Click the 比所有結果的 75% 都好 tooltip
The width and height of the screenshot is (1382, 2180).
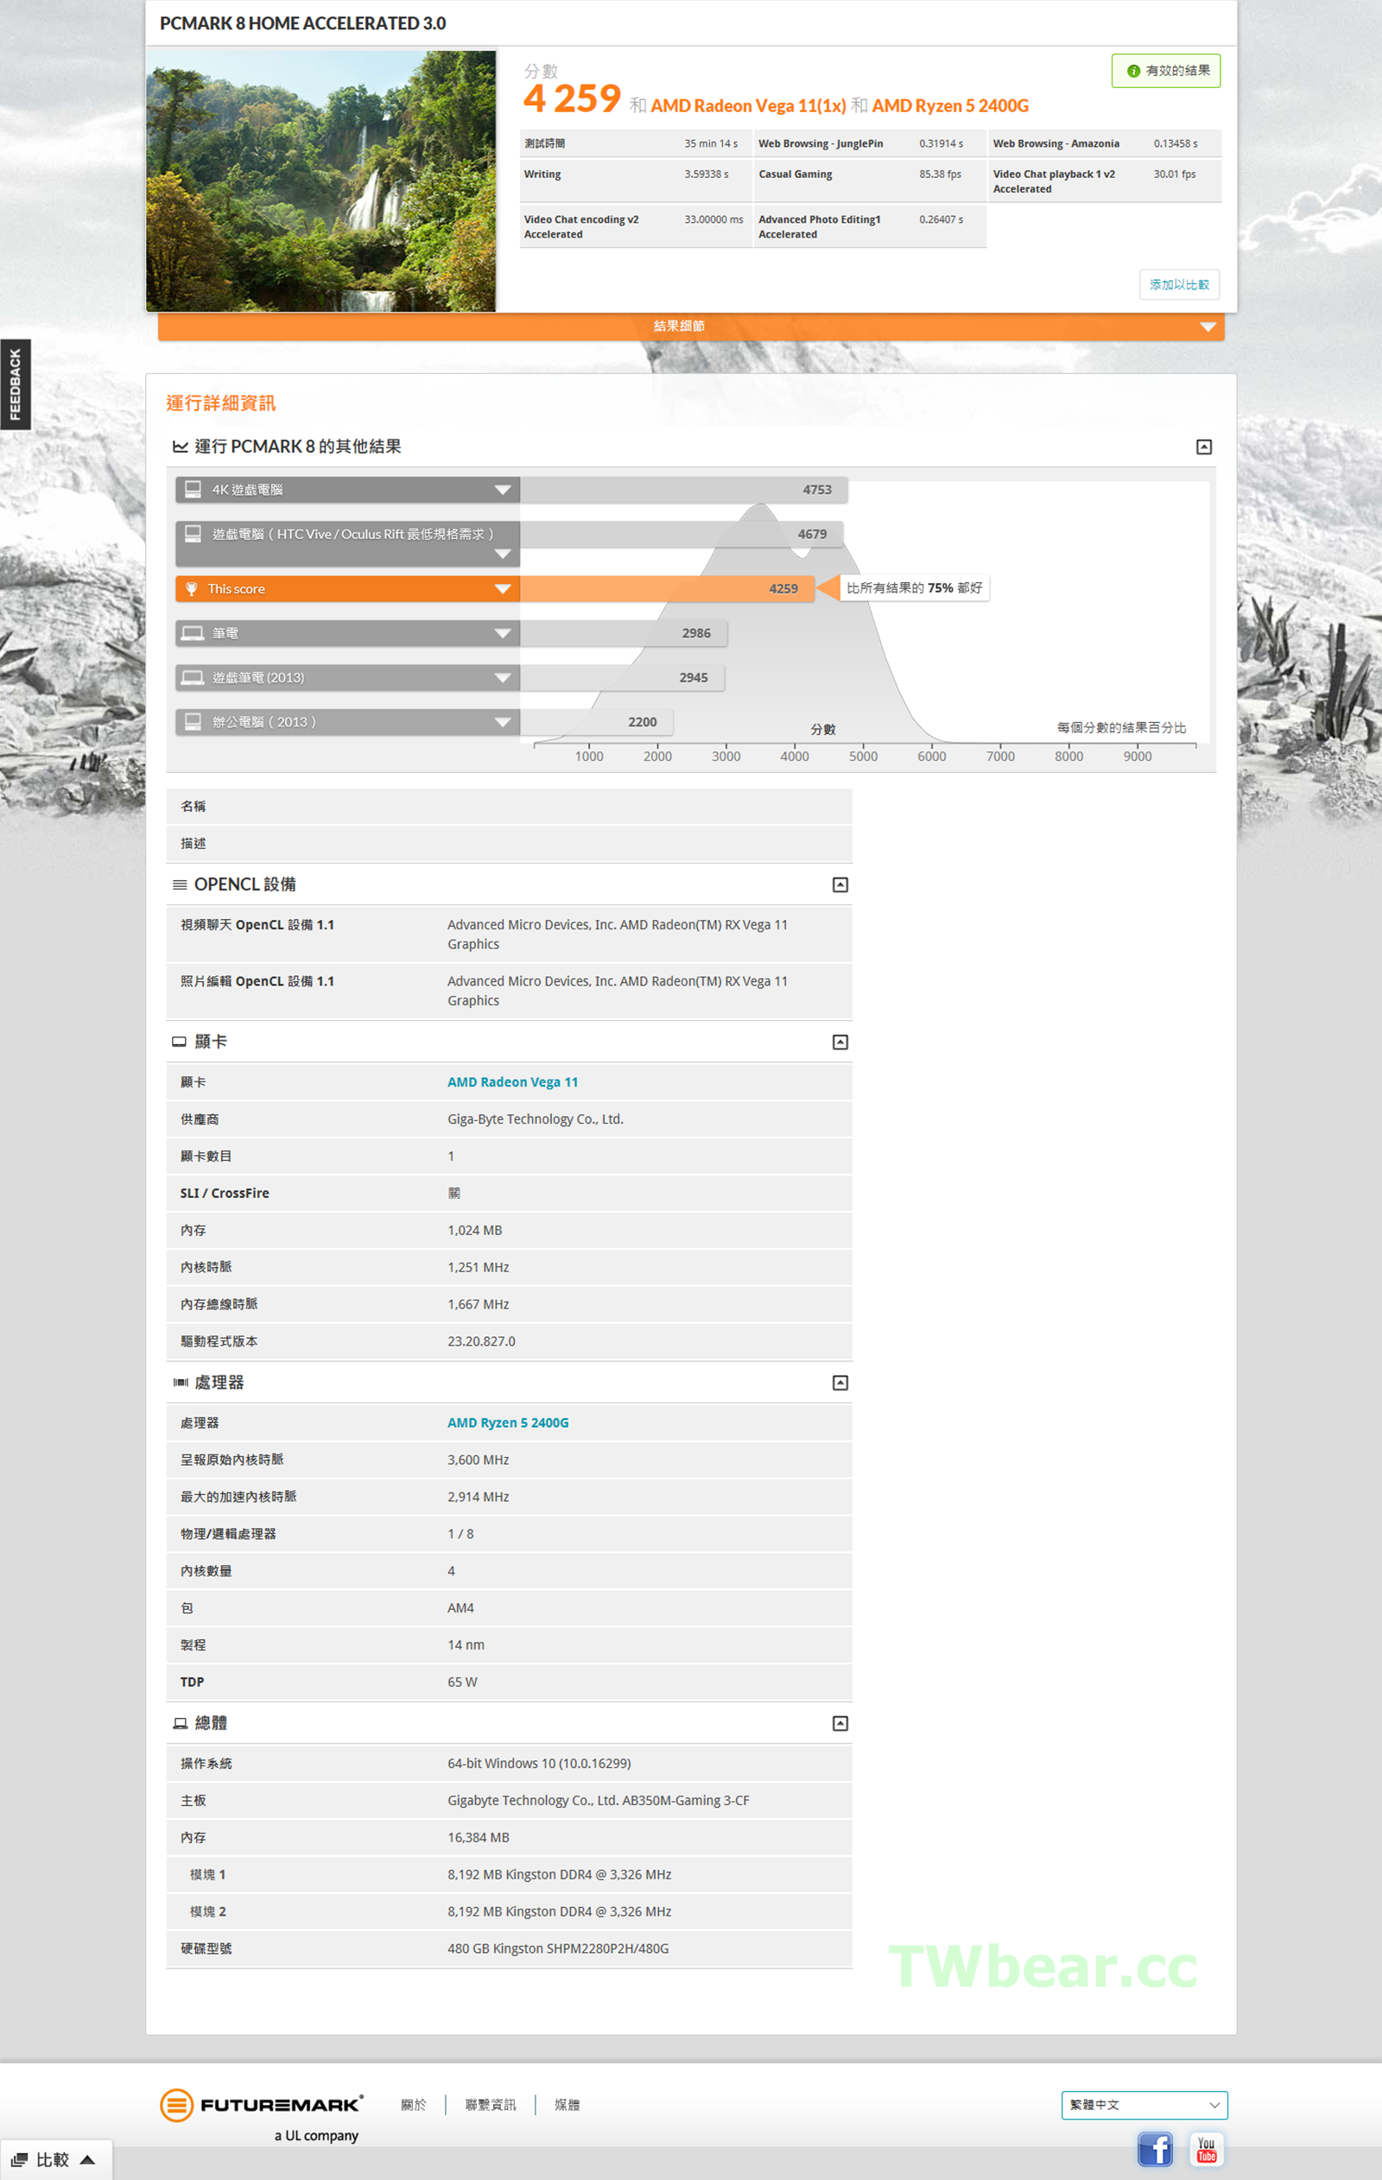914,587
